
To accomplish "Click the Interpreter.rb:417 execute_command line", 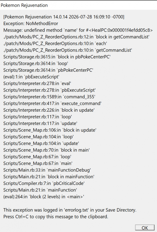I will pos(53,103).
